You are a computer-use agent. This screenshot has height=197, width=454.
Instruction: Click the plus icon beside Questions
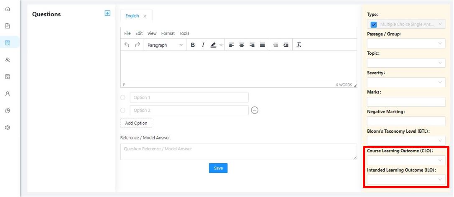pyautogui.click(x=107, y=13)
